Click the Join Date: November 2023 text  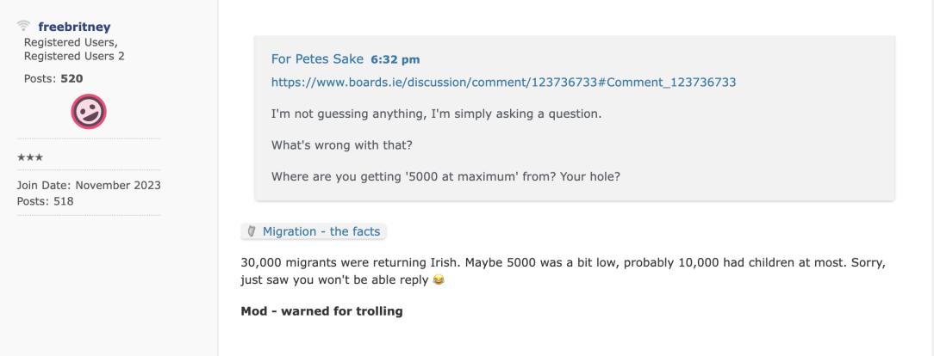[x=89, y=185]
